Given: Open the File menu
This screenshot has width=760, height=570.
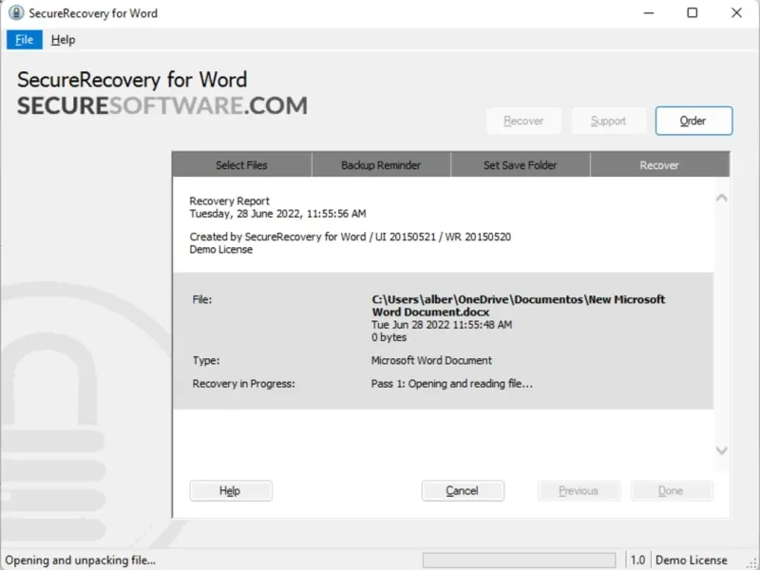Looking at the screenshot, I should pyautogui.click(x=25, y=40).
